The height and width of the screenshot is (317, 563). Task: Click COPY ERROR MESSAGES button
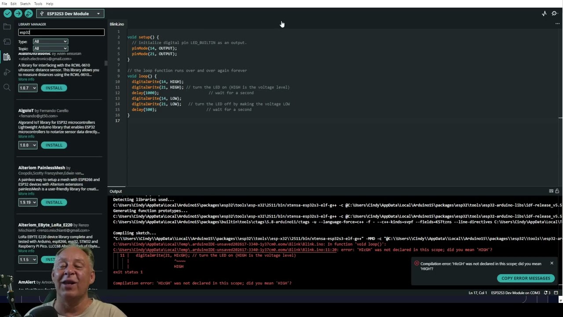pos(526,278)
